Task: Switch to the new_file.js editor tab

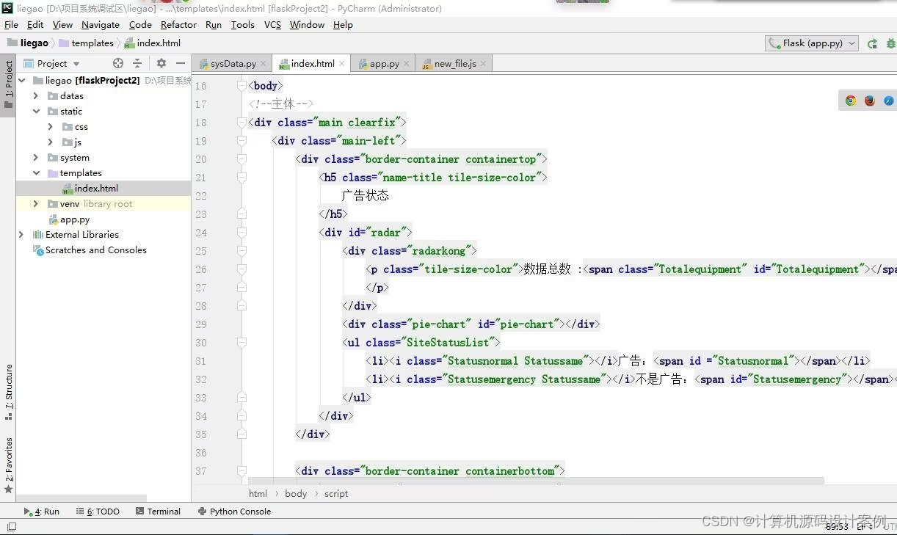Action: click(x=455, y=64)
